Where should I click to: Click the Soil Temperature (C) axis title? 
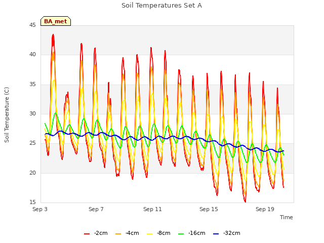pos(7,115)
